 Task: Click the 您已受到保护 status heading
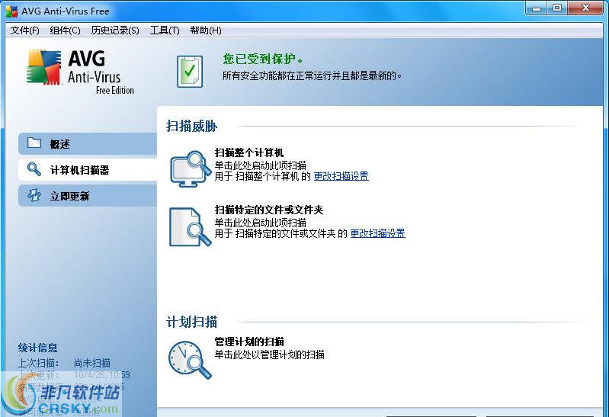point(262,59)
